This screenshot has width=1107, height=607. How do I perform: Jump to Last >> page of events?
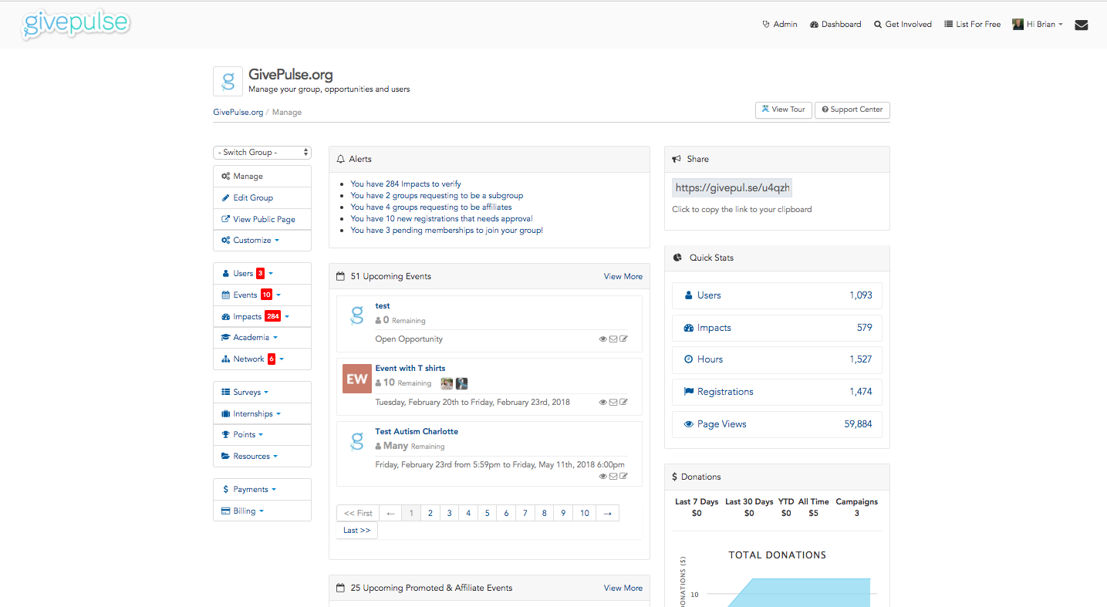coord(357,530)
